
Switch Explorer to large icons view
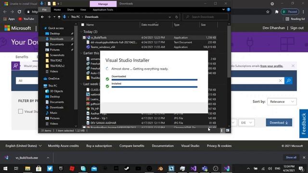(x=228, y=130)
